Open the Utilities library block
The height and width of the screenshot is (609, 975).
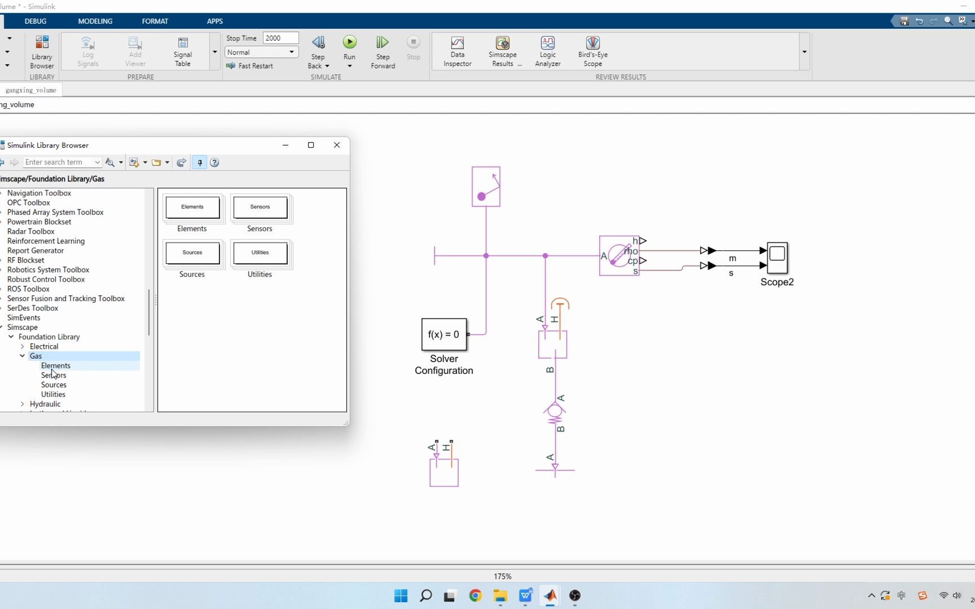click(x=260, y=253)
